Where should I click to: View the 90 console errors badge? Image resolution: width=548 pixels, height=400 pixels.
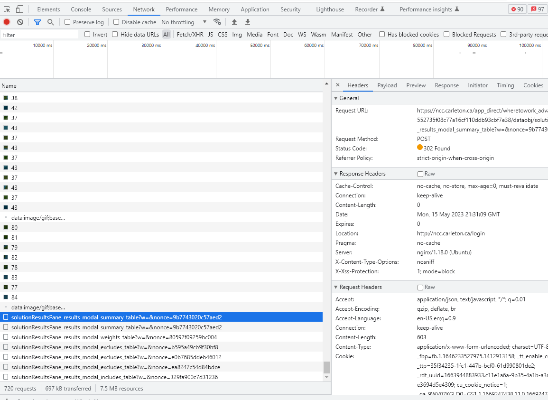[517, 9]
